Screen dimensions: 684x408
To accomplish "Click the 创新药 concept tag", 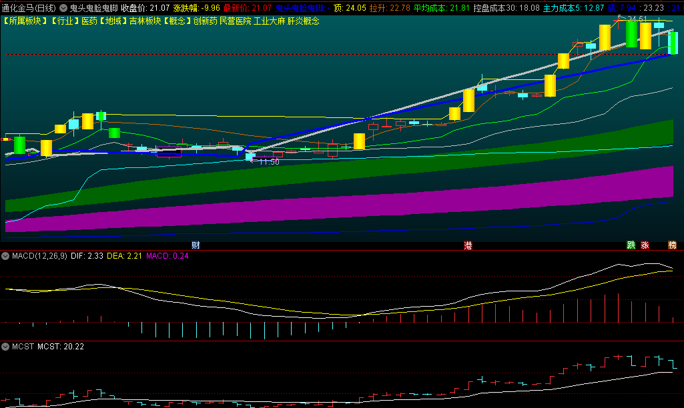I will [205, 21].
